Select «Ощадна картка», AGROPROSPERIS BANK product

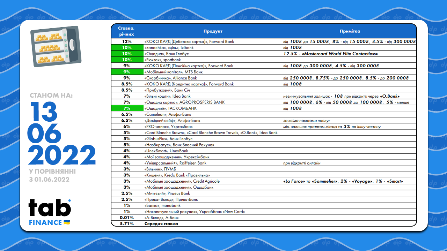click(184, 102)
